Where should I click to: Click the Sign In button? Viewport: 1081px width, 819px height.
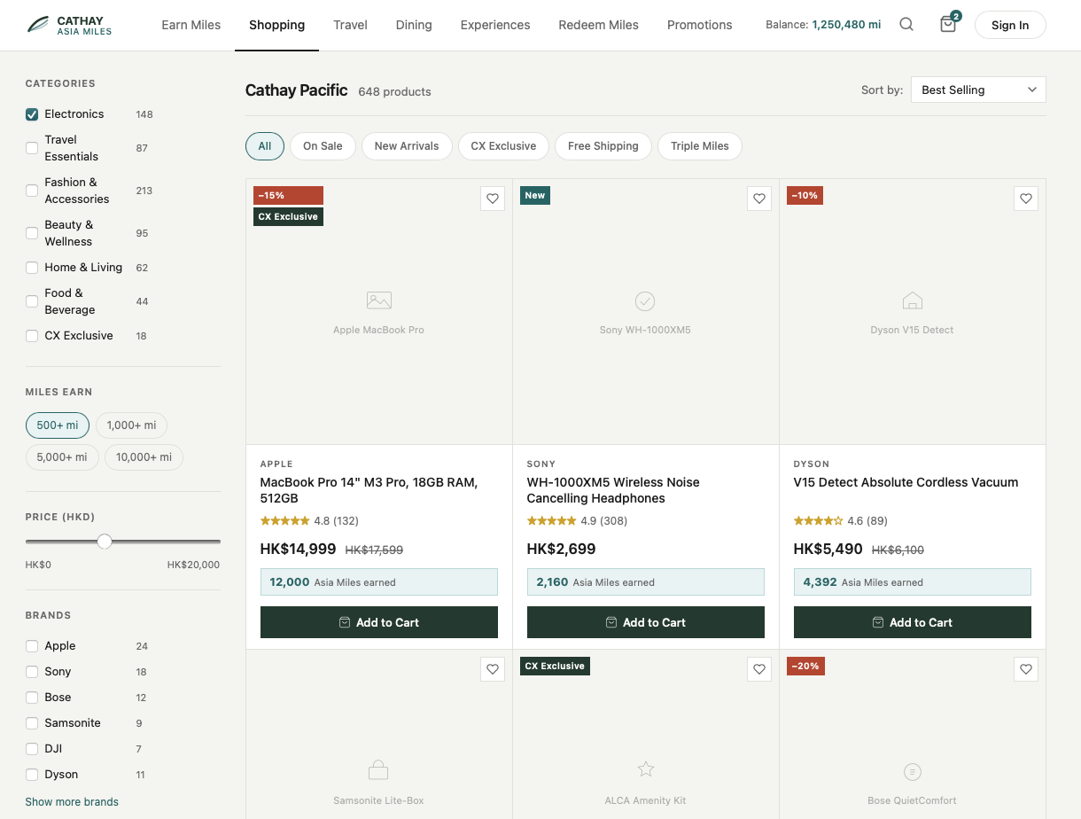point(1010,25)
